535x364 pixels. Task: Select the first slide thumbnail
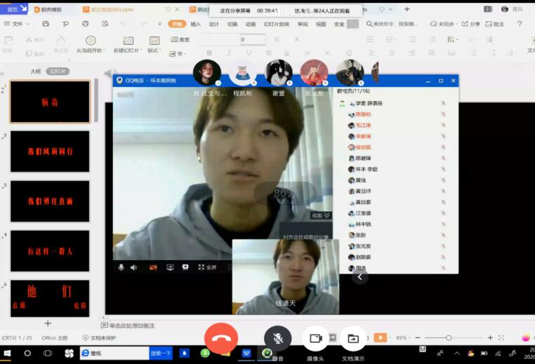pos(50,102)
